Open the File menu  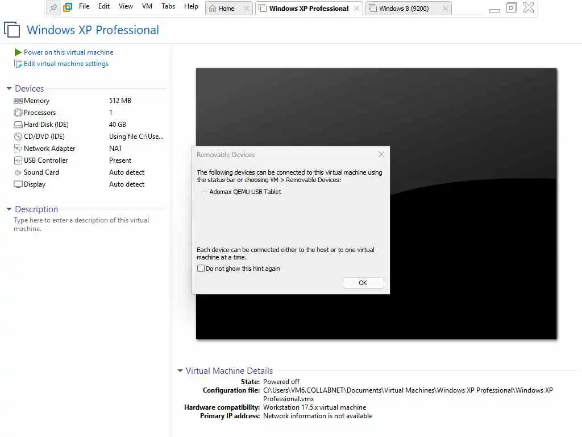pyautogui.click(x=84, y=6)
